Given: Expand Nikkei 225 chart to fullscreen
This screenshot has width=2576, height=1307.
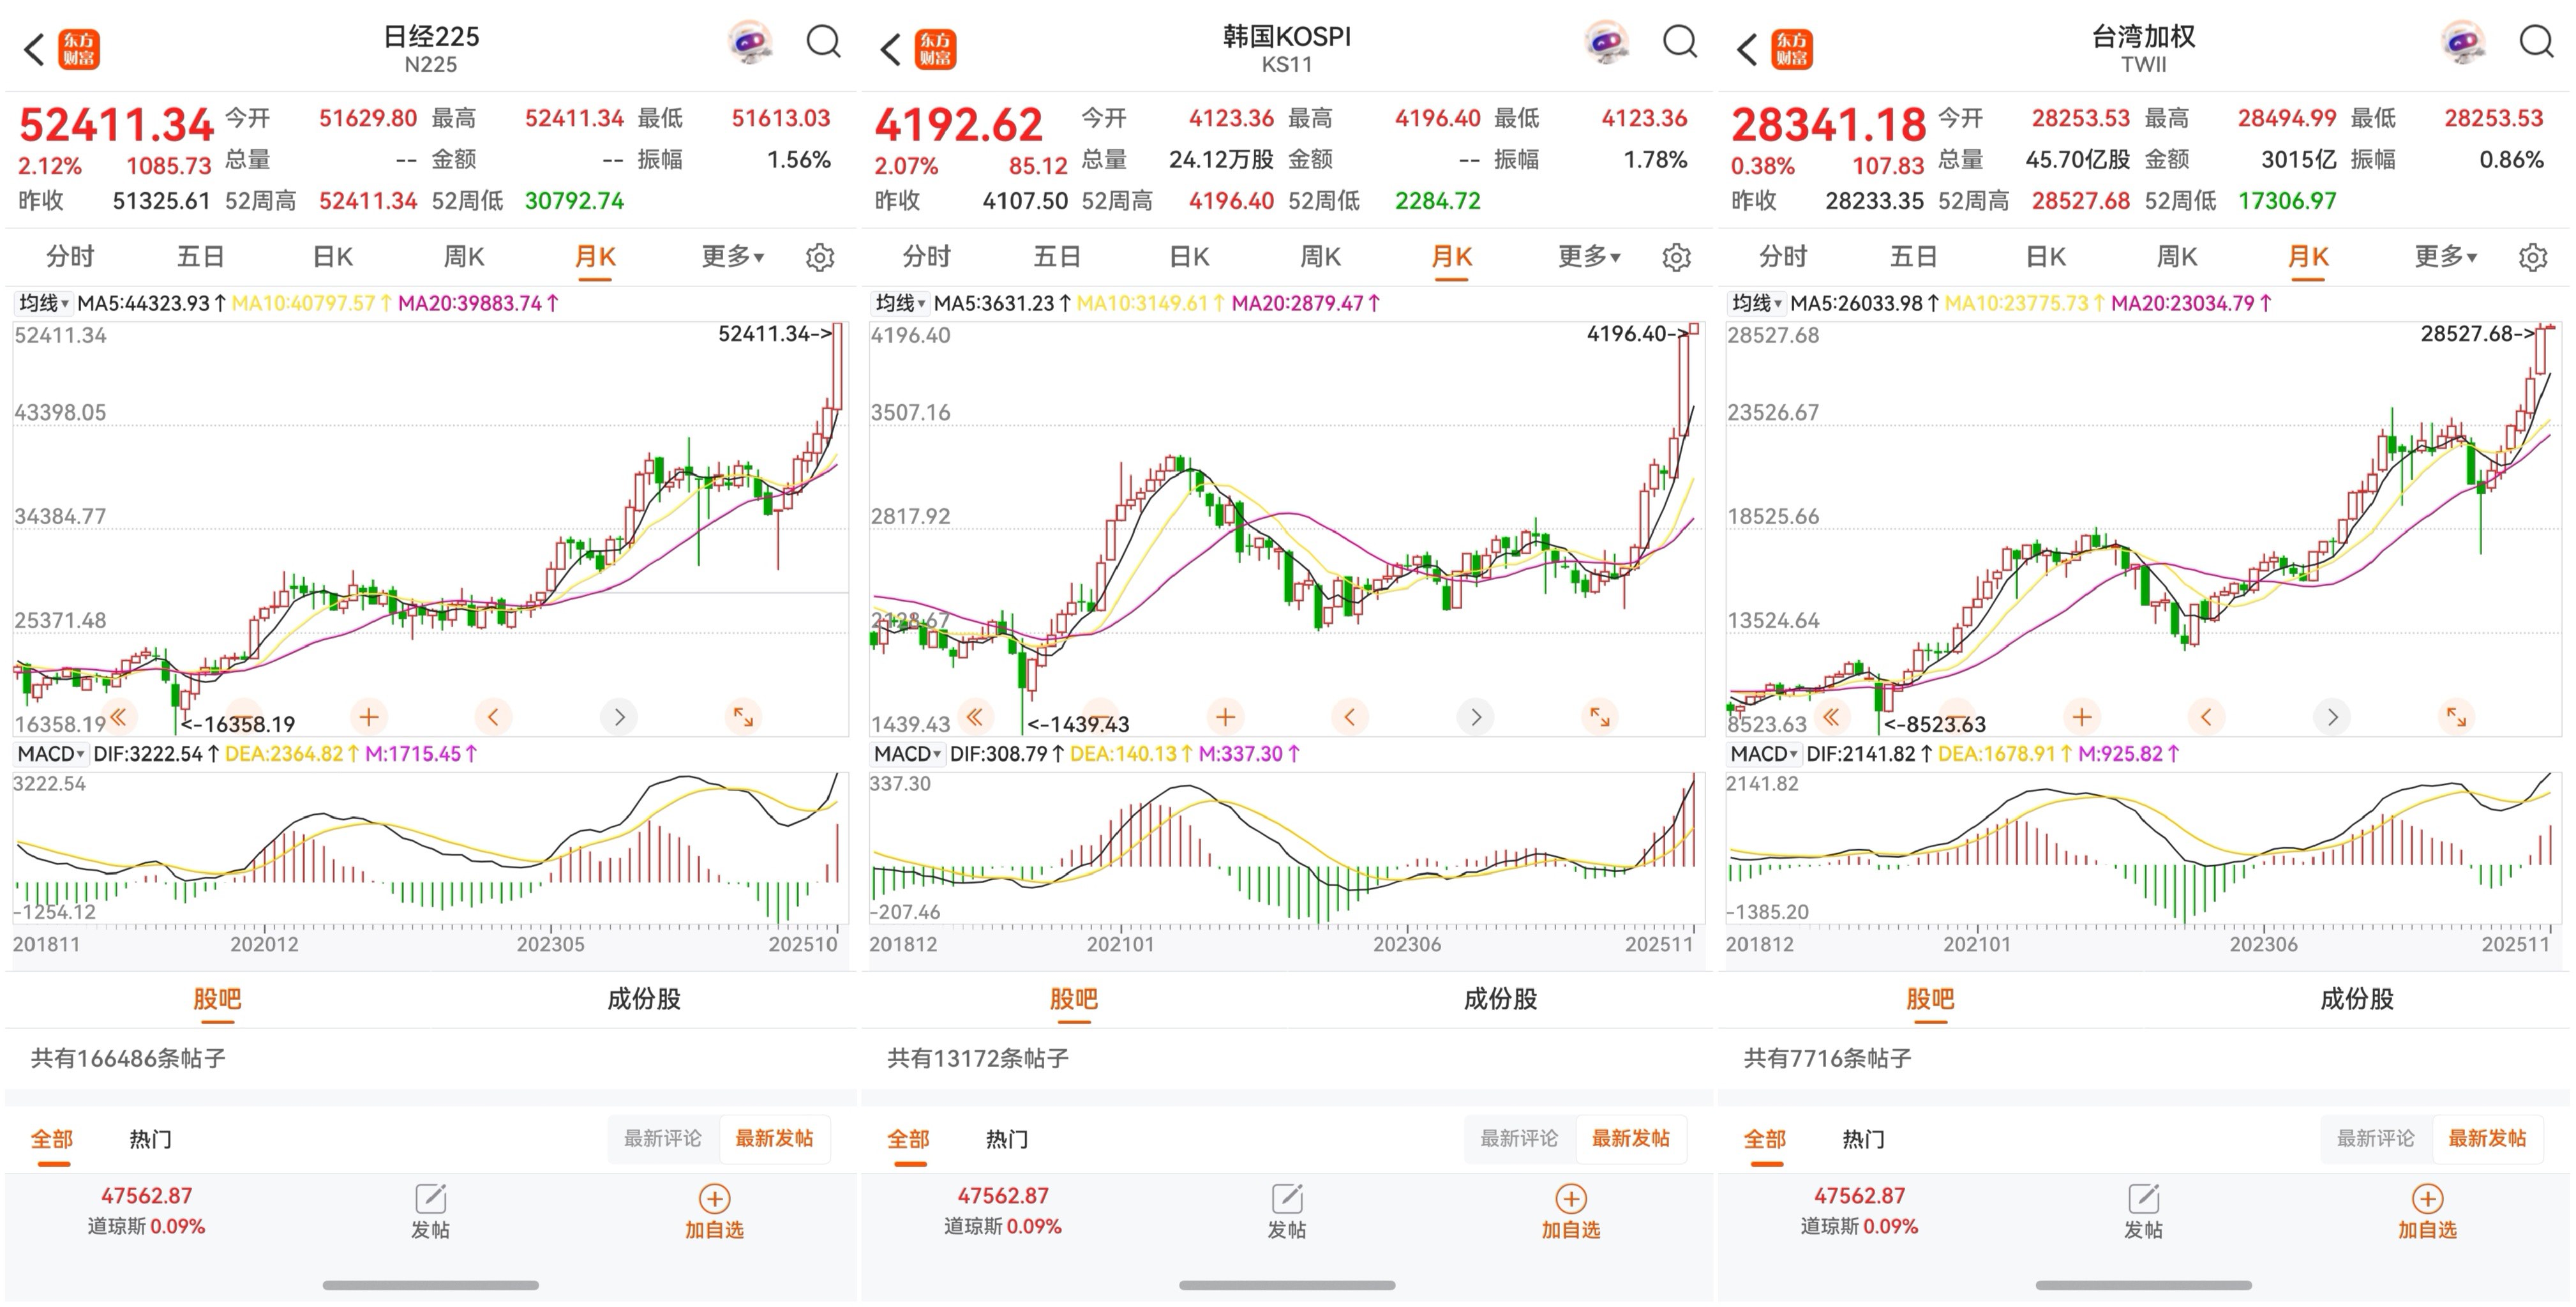Looking at the screenshot, I should pyautogui.click(x=743, y=717).
